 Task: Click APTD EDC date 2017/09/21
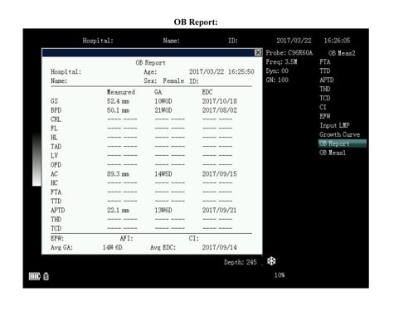pyautogui.click(x=220, y=211)
